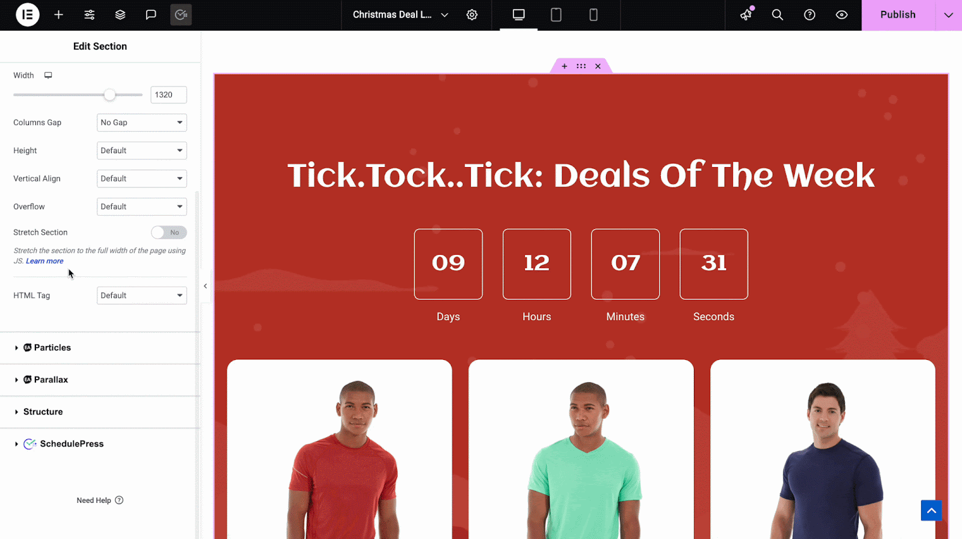Open page settings gear icon
This screenshot has height=539, width=962.
tap(472, 14)
